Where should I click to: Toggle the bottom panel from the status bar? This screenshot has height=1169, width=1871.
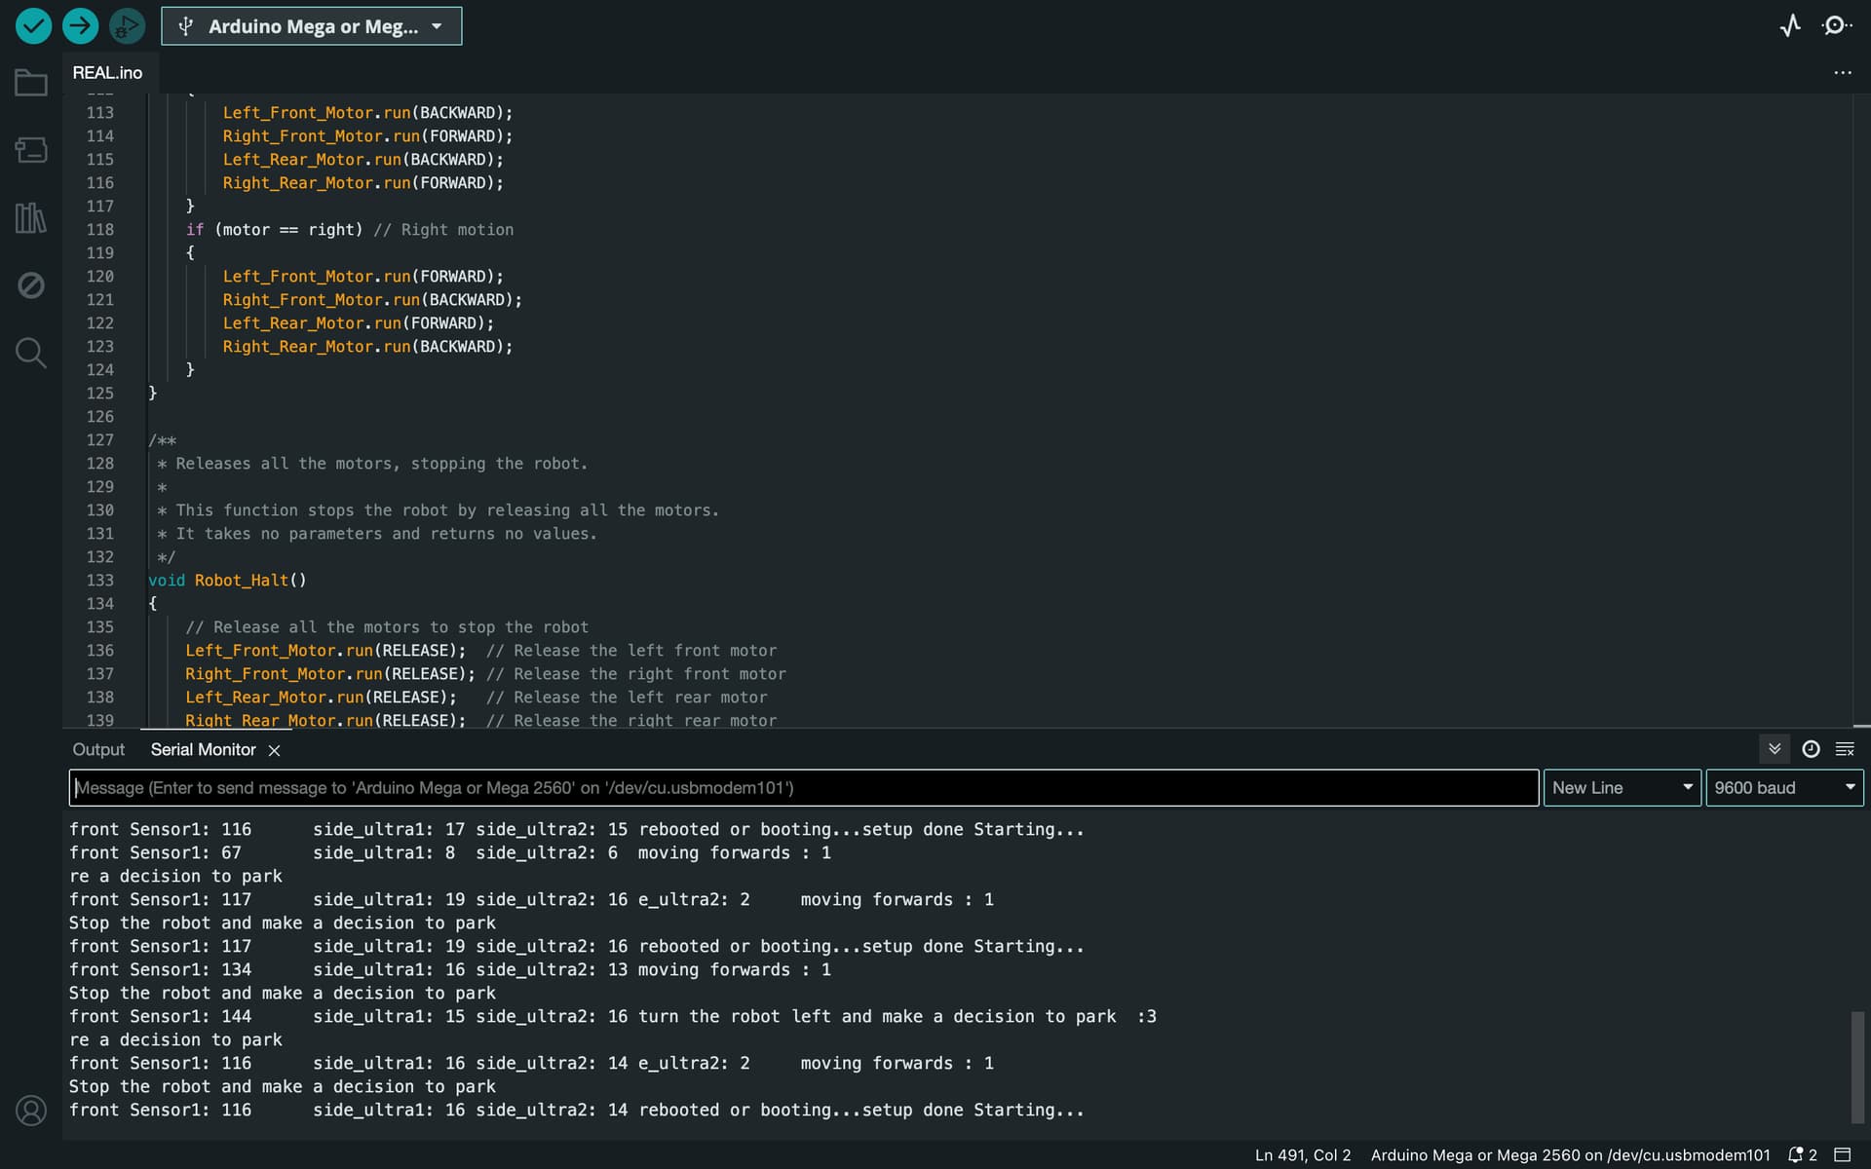(1843, 1155)
